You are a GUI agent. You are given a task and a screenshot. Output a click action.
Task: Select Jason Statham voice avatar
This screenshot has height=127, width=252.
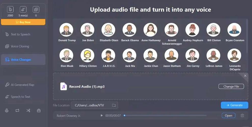[171, 55]
